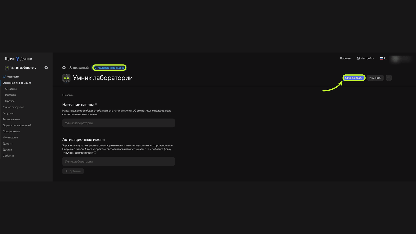The width and height of the screenshot is (416, 234).
Task: Go to Проекты in top navigation
Action: 345,58
